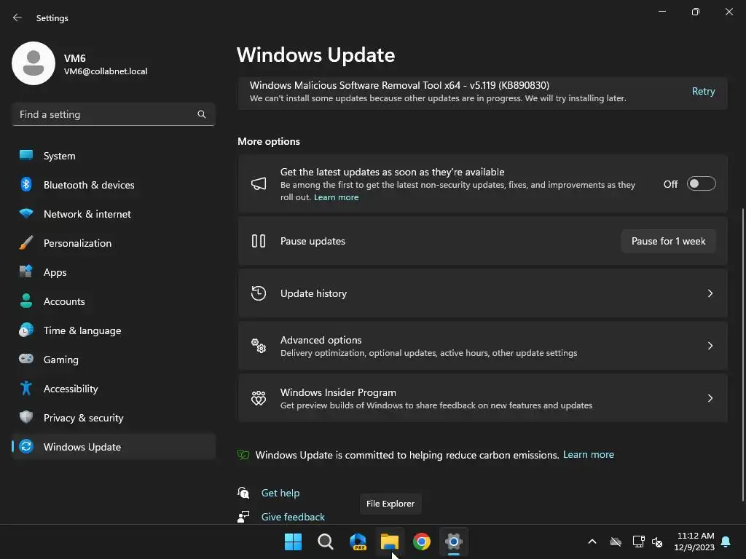This screenshot has height=559, width=746.
Task: Click the Windows Insider Program hearts icon
Action: (x=259, y=398)
